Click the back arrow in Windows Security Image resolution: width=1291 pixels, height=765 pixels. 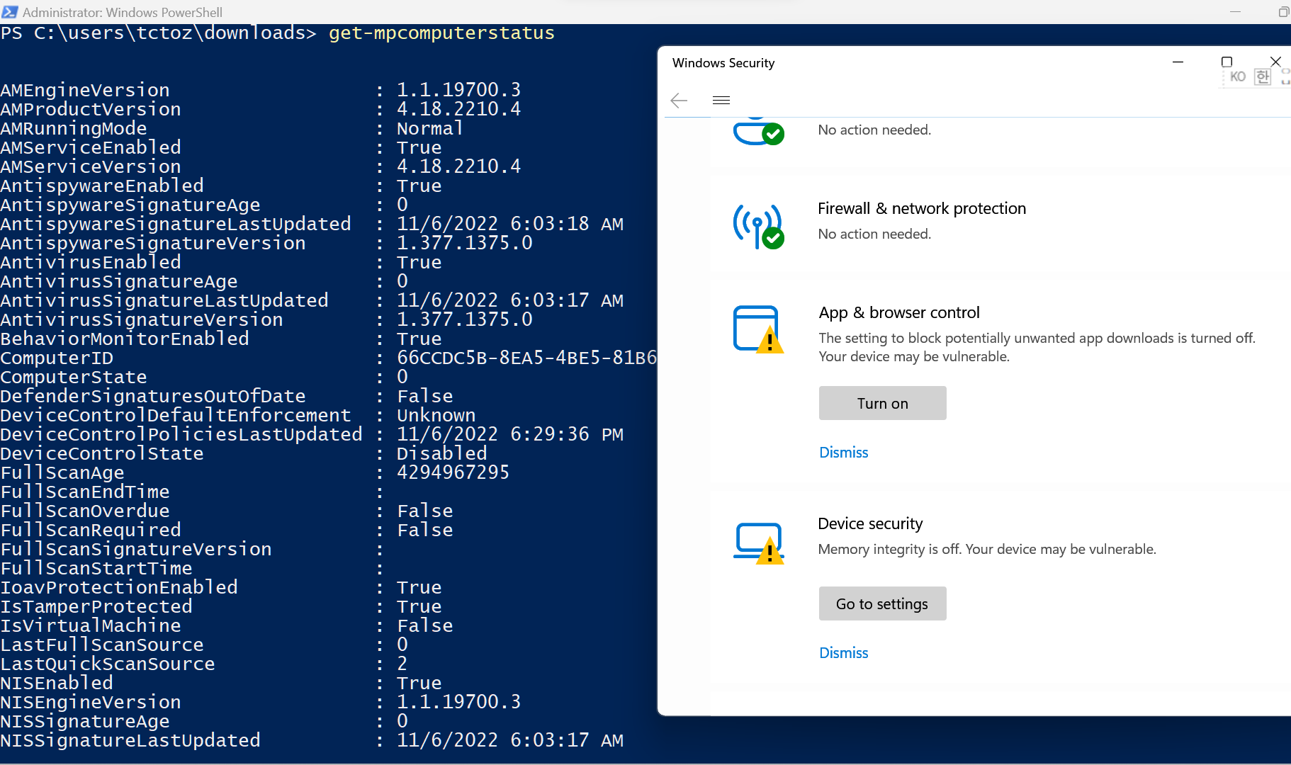pos(679,101)
